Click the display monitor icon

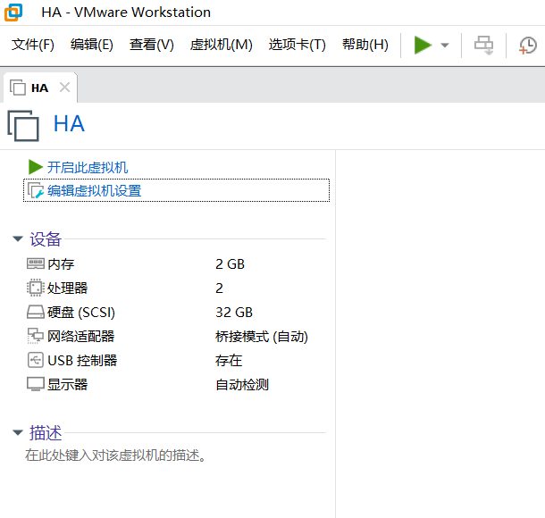pos(36,384)
